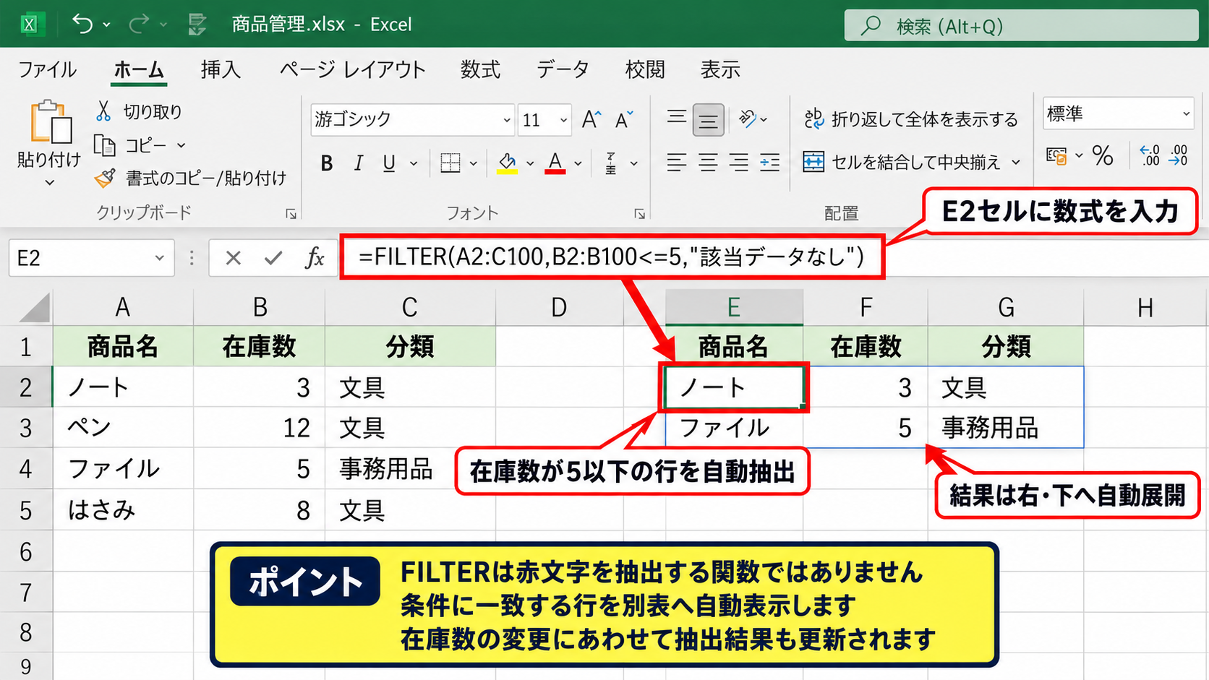The height and width of the screenshot is (680, 1209).
Task: Click the Undo arrow icon
Action: click(82, 24)
